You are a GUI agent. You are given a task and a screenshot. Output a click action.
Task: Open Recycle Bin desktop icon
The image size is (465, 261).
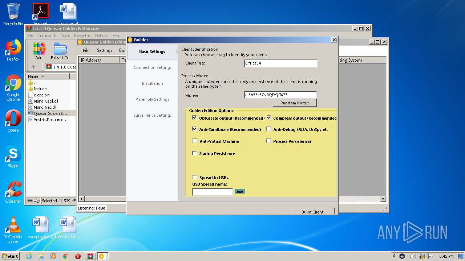[x=13, y=14]
